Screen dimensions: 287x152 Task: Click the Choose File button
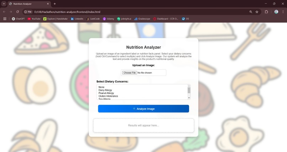pyautogui.click(x=130, y=73)
